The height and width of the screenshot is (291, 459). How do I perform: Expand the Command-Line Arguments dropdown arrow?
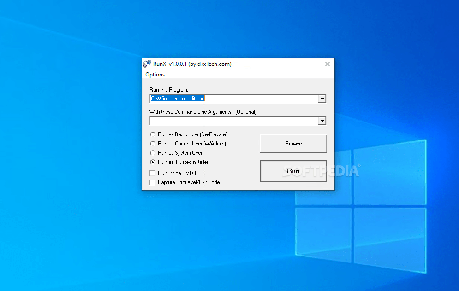(322, 121)
